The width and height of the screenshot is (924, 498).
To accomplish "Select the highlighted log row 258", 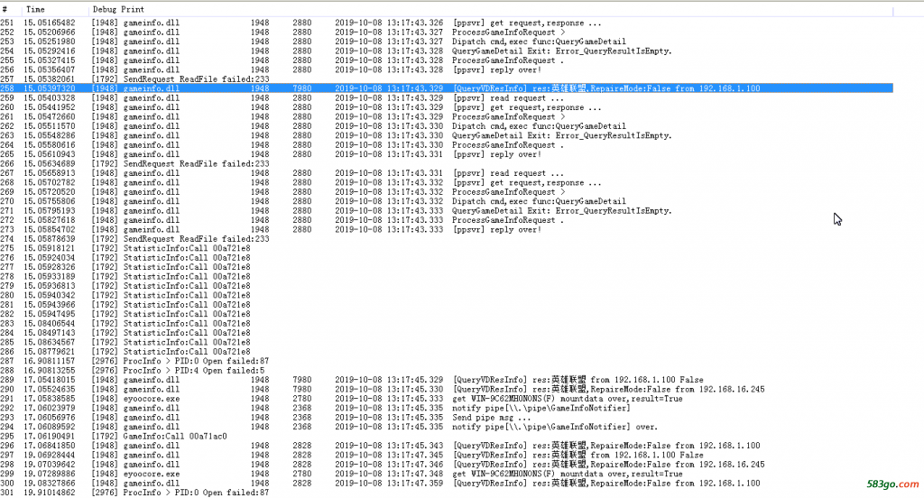I will click(x=361, y=88).
